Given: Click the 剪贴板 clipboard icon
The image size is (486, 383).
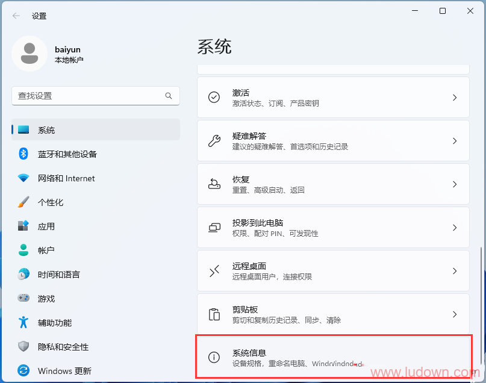Looking at the screenshot, I should [214, 314].
